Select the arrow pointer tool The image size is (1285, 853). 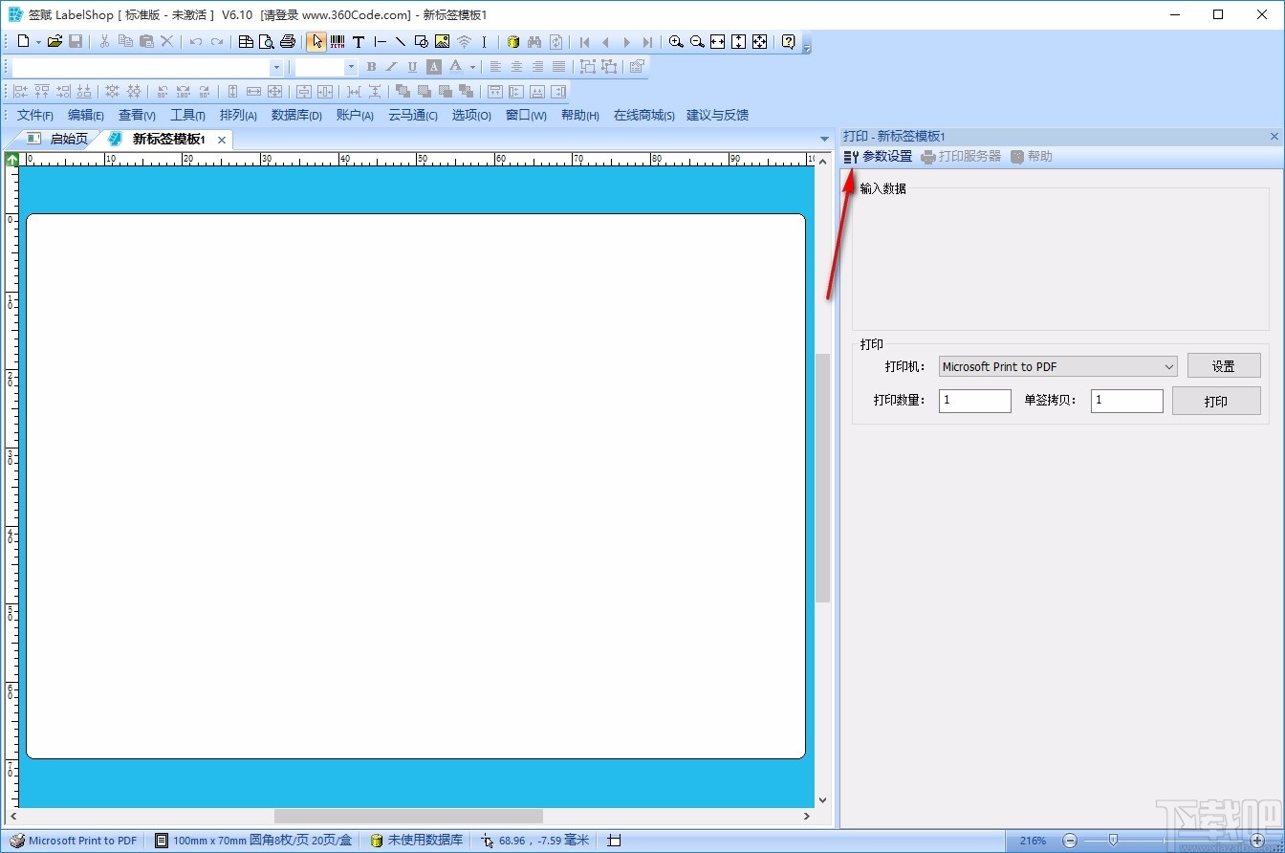tap(316, 42)
